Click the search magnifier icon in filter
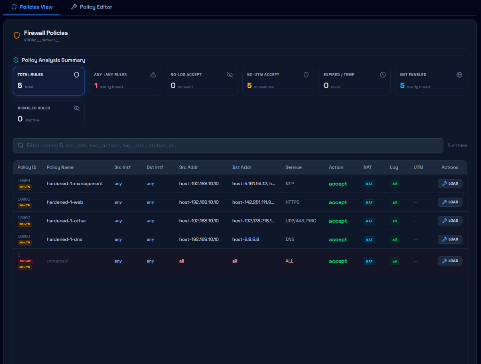The image size is (481, 364). (21, 145)
